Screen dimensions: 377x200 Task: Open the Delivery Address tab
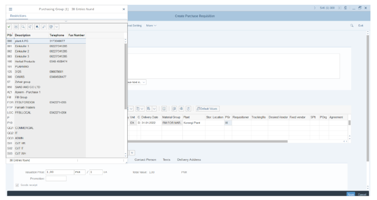point(189,160)
